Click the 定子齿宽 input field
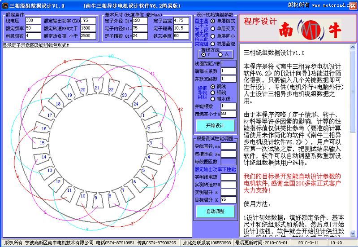The image size is (358, 247). coord(181,21)
